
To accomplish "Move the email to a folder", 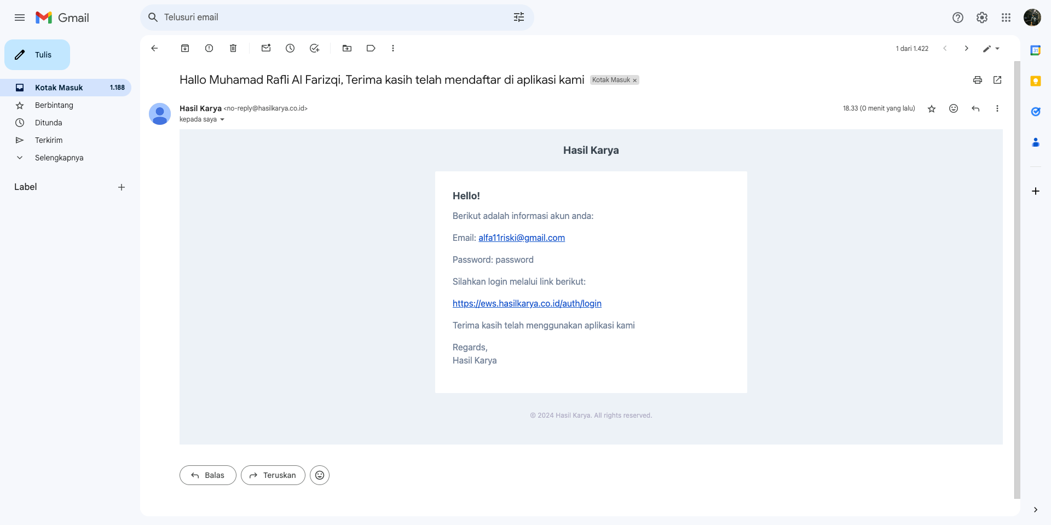I will [347, 48].
